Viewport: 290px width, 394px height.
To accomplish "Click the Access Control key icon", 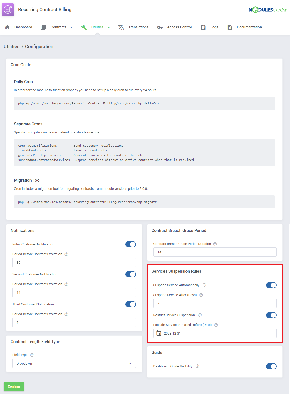I will 160,27.
